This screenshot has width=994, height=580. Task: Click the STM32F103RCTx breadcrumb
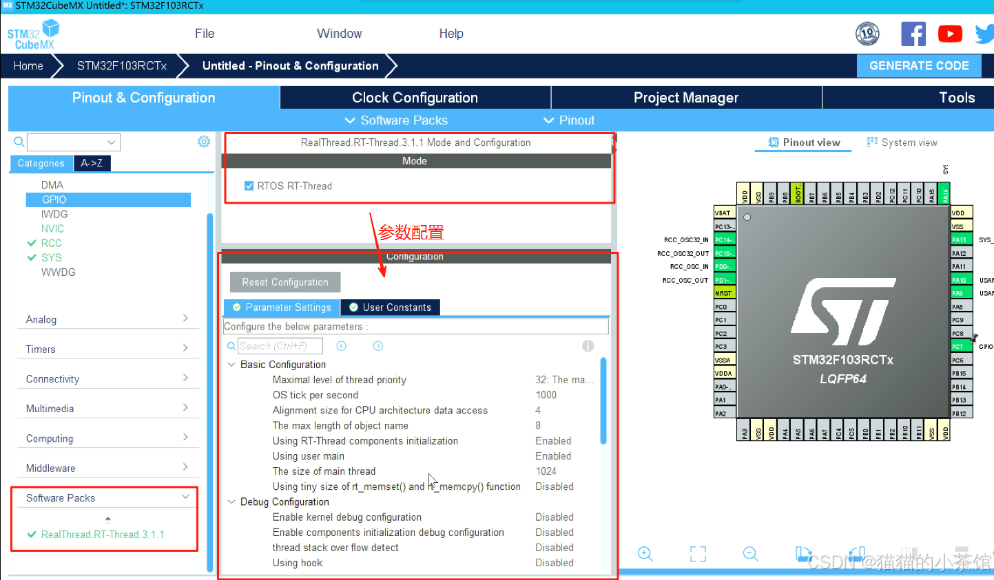pos(122,66)
